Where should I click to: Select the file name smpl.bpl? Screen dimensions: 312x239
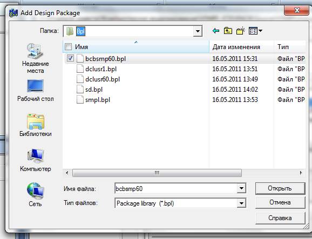click(x=98, y=100)
